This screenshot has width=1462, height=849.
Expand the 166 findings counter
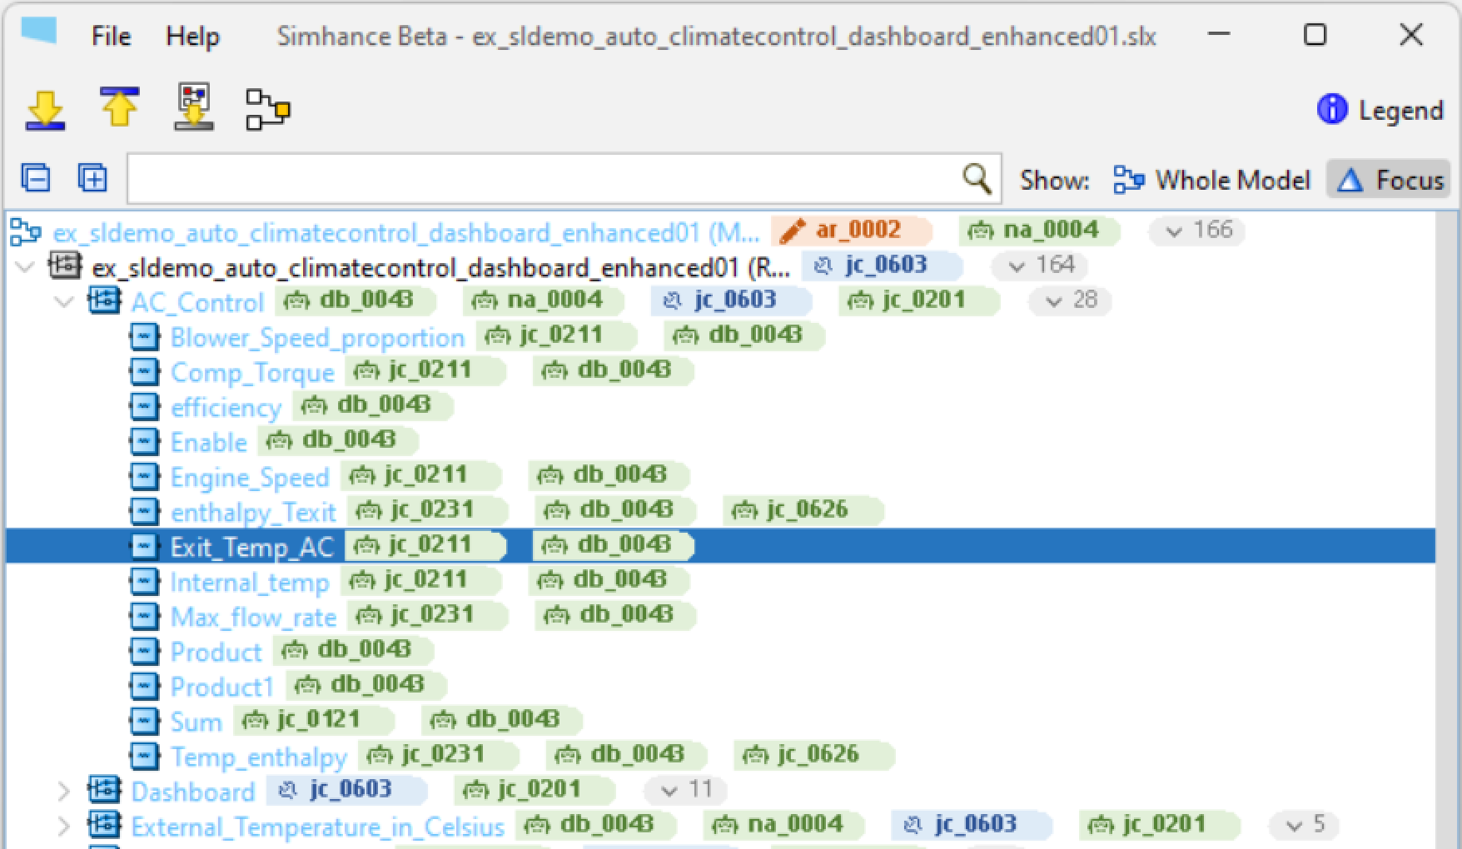[1197, 231]
